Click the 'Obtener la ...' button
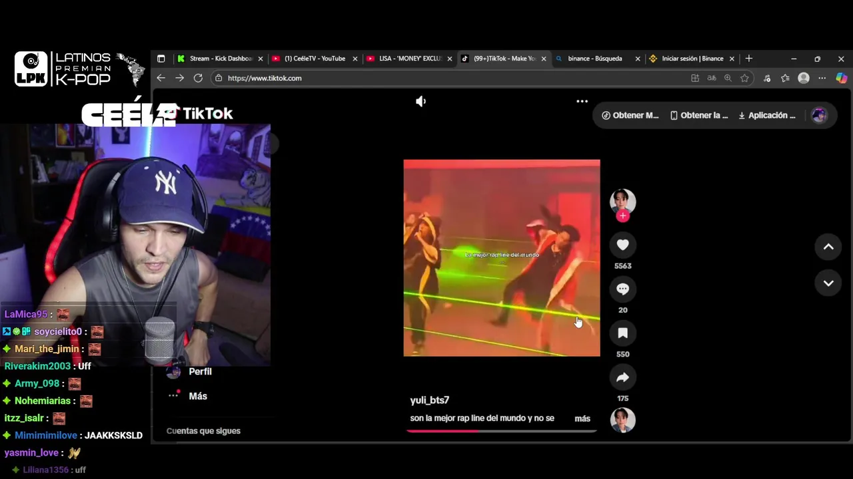853x479 pixels. [699, 115]
